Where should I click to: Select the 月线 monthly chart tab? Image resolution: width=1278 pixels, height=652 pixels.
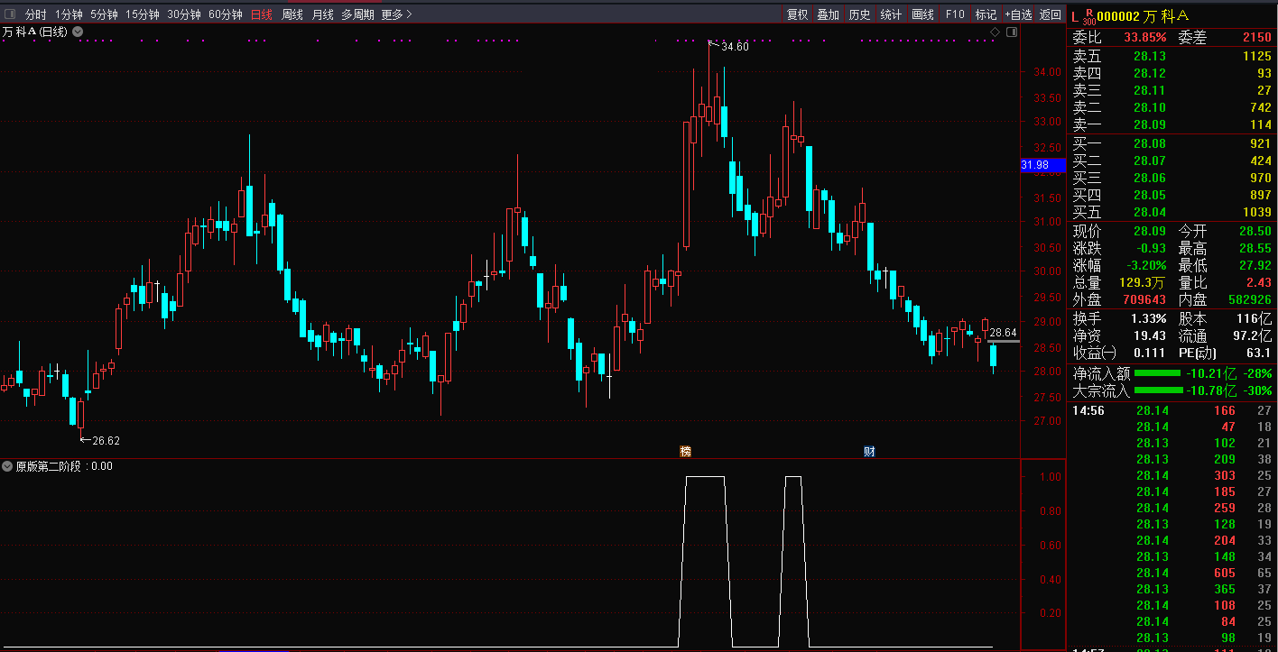322,14
